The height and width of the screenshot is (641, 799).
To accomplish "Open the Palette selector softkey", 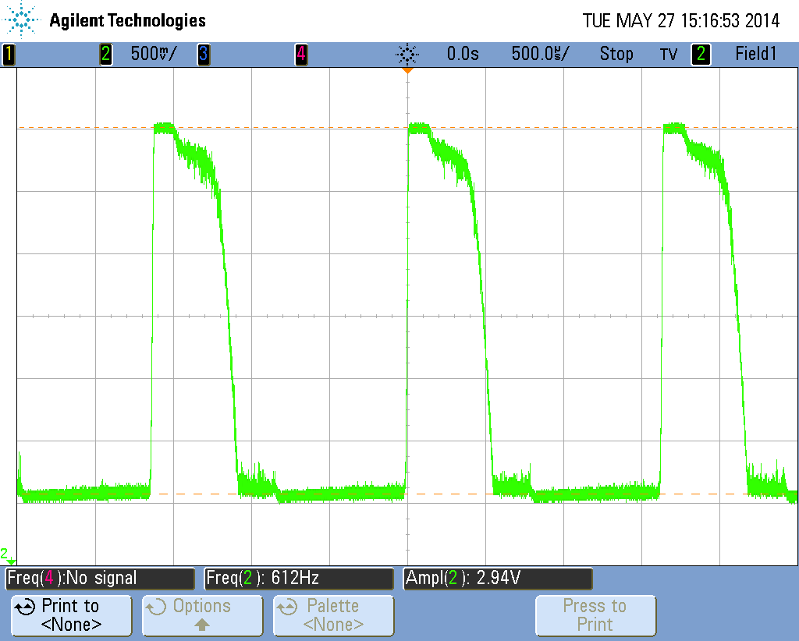I will point(333,615).
